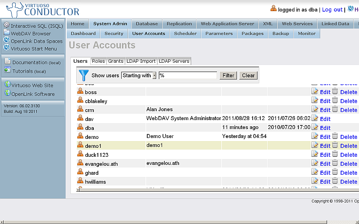Click the Delete link for cblakeley
This screenshot has height=224, width=359.
coord(349,101)
